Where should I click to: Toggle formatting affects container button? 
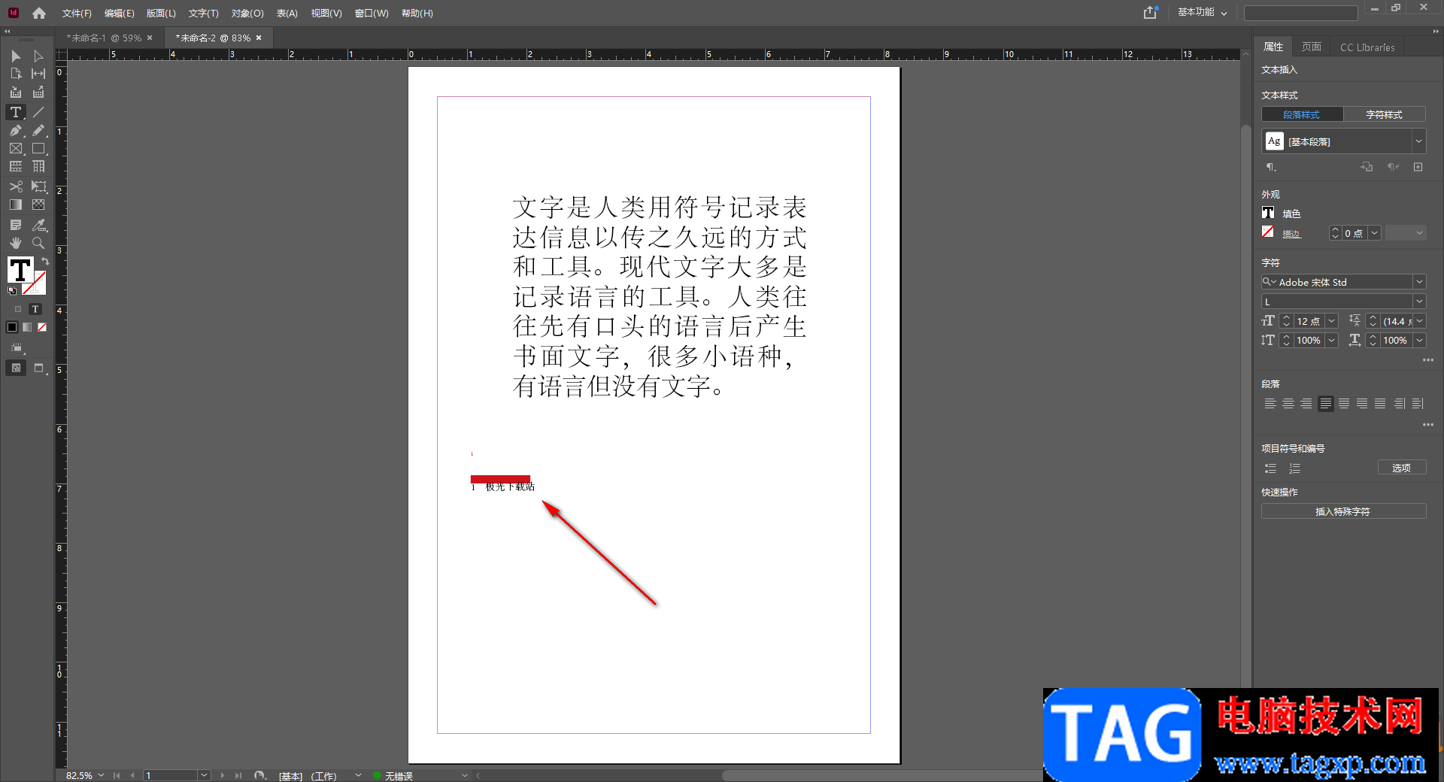click(18, 309)
